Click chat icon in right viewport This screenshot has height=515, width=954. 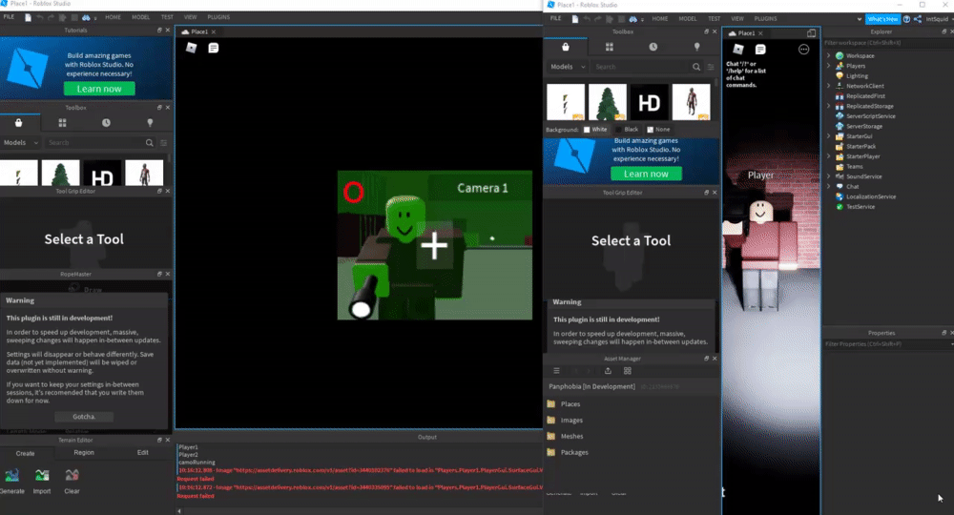[x=760, y=50]
